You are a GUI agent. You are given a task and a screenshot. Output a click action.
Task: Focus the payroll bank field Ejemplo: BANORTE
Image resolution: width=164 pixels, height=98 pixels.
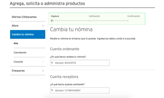[x=80, y=63]
